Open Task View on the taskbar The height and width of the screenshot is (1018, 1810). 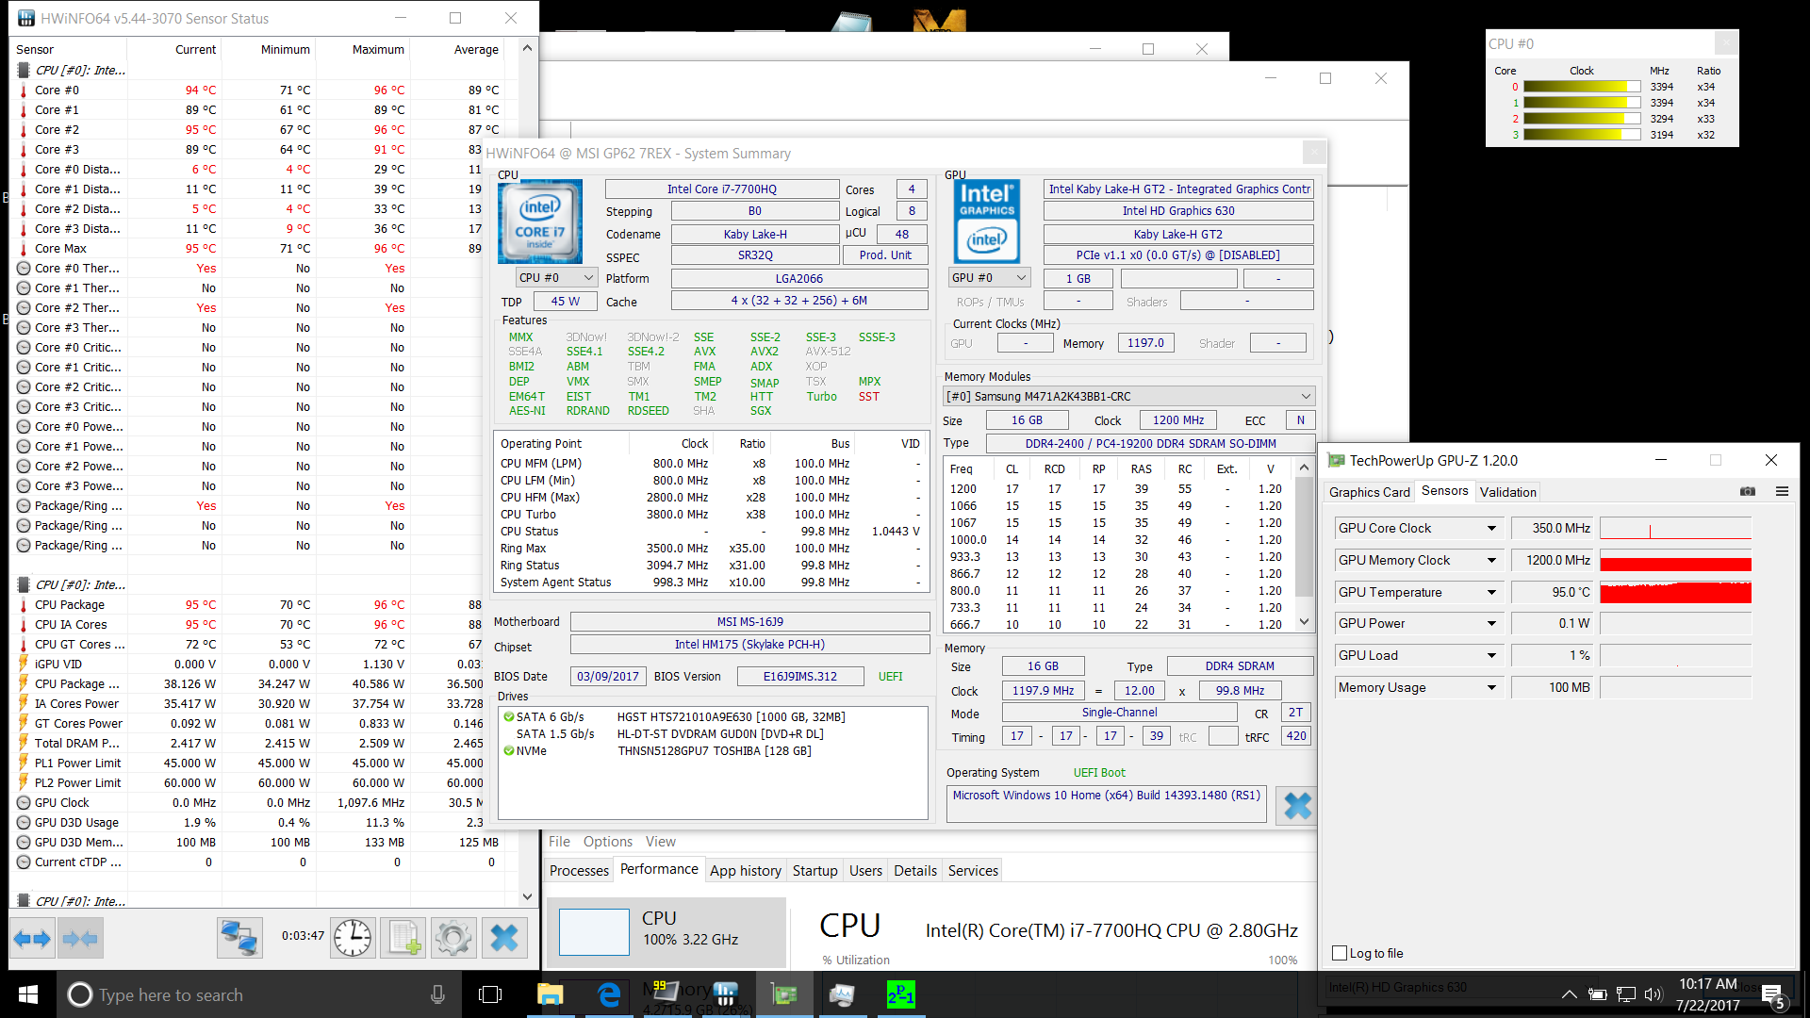490,994
